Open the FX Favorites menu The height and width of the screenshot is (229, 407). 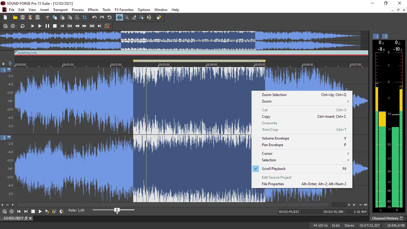(x=124, y=10)
